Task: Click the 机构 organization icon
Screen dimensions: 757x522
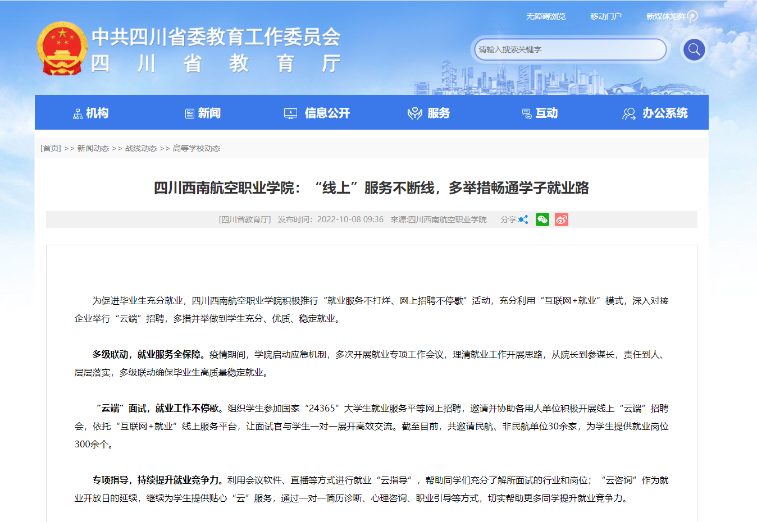Action: (x=77, y=114)
